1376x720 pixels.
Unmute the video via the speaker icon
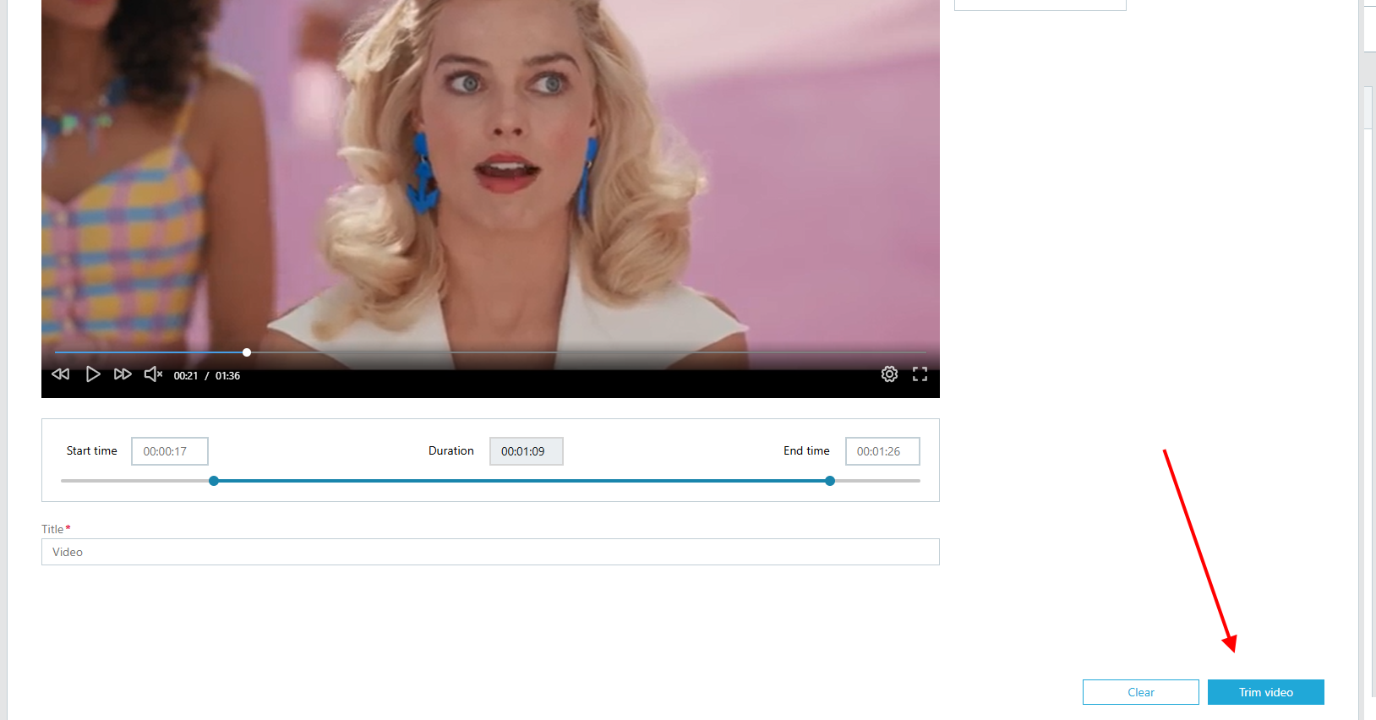(x=153, y=374)
